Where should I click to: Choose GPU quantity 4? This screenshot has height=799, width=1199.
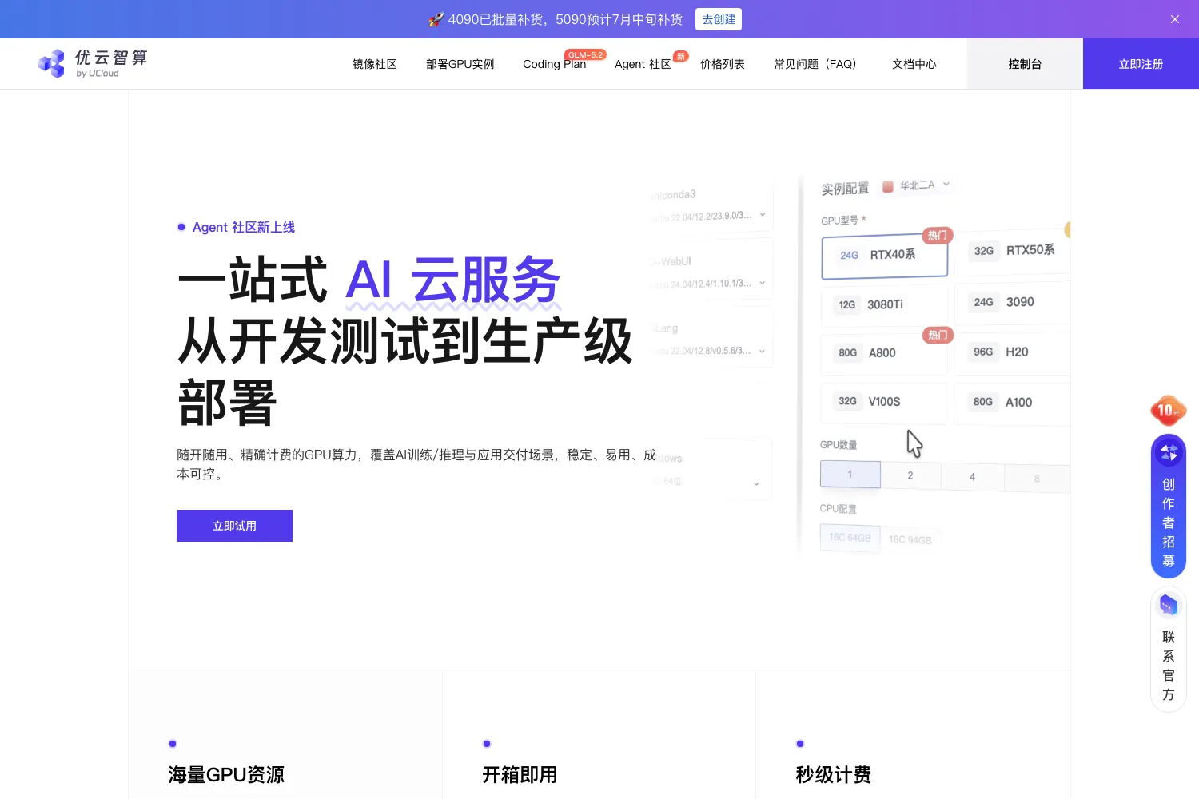coord(973,477)
